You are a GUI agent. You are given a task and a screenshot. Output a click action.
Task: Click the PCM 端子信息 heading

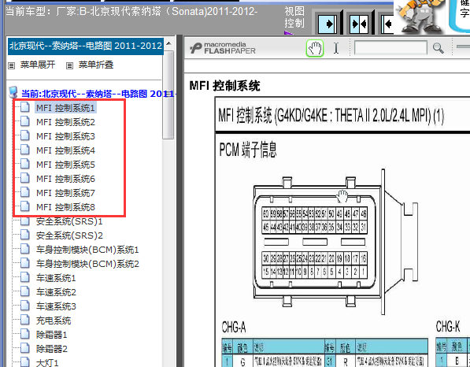coord(248,150)
